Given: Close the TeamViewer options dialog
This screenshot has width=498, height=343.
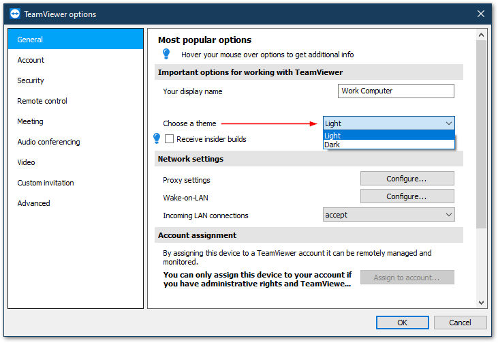Looking at the screenshot, I should [480, 14].
